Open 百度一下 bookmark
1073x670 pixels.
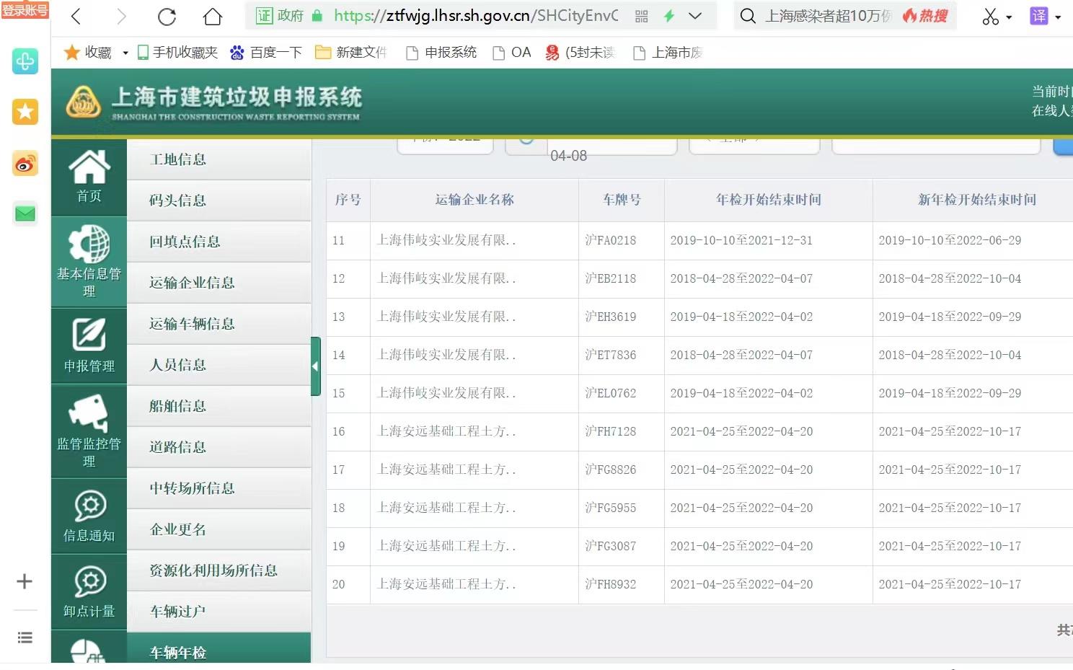(266, 52)
